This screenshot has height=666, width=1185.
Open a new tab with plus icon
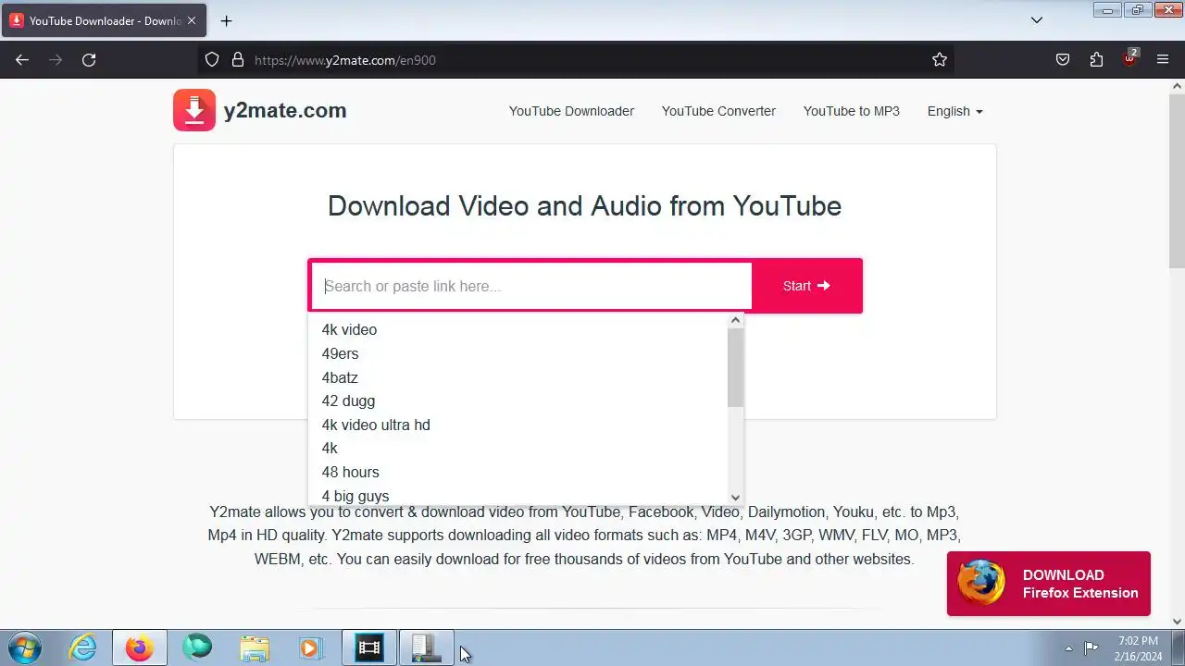click(x=226, y=20)
